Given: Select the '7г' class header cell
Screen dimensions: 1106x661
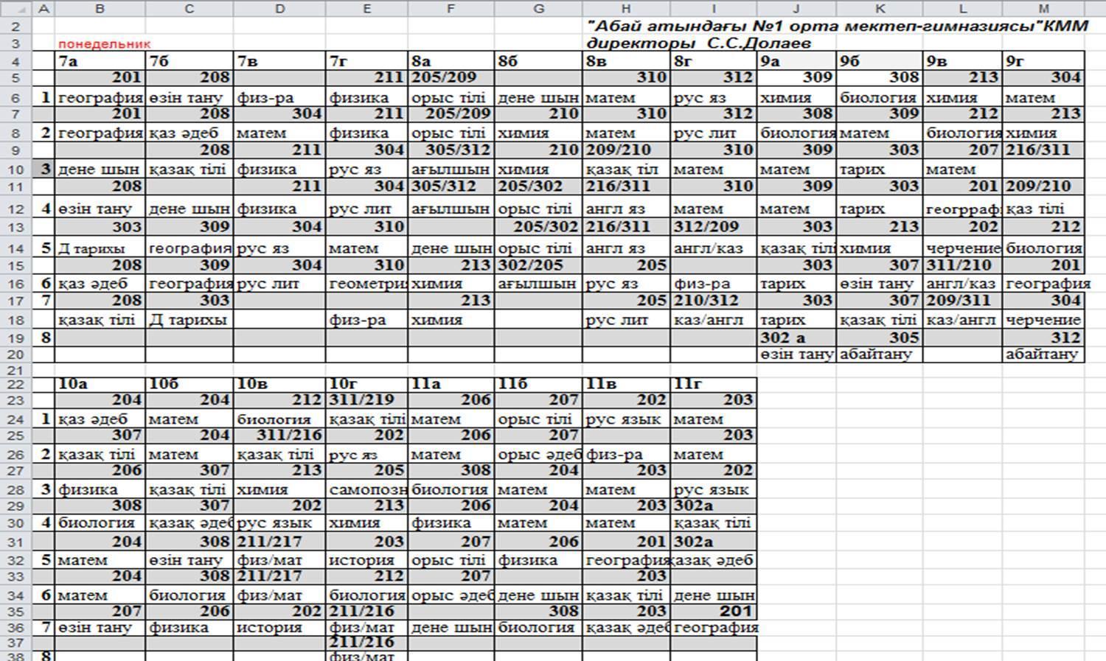Looking at the screenshot, I should coord(366,61).
